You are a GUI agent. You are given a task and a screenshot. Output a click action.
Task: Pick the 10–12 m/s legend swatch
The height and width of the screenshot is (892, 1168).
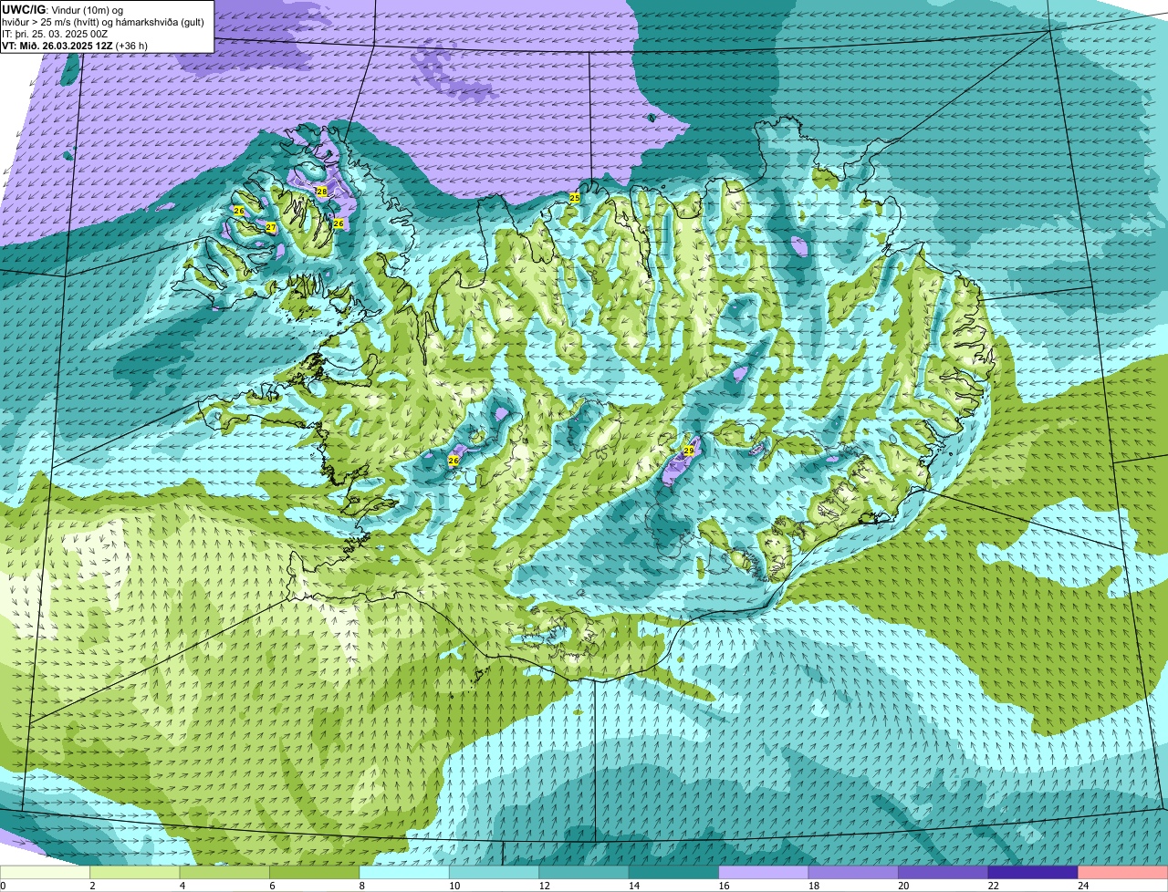pos(495,872)
